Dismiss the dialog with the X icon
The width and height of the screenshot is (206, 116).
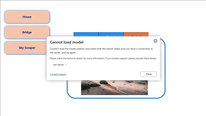(x=155, y=41)
